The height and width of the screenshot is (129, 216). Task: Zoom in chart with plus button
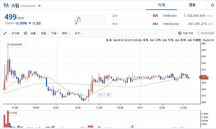click(108, 95)
